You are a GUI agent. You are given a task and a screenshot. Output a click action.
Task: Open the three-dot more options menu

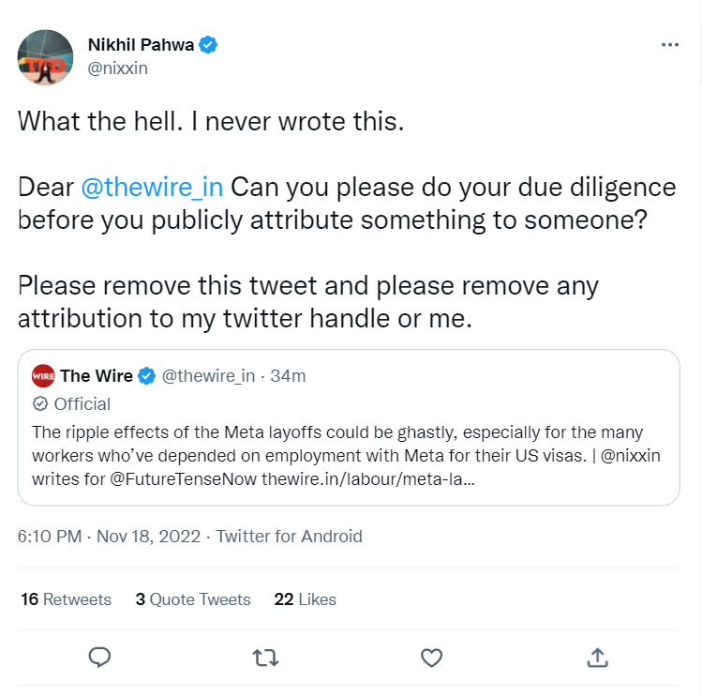coord(669,45)
